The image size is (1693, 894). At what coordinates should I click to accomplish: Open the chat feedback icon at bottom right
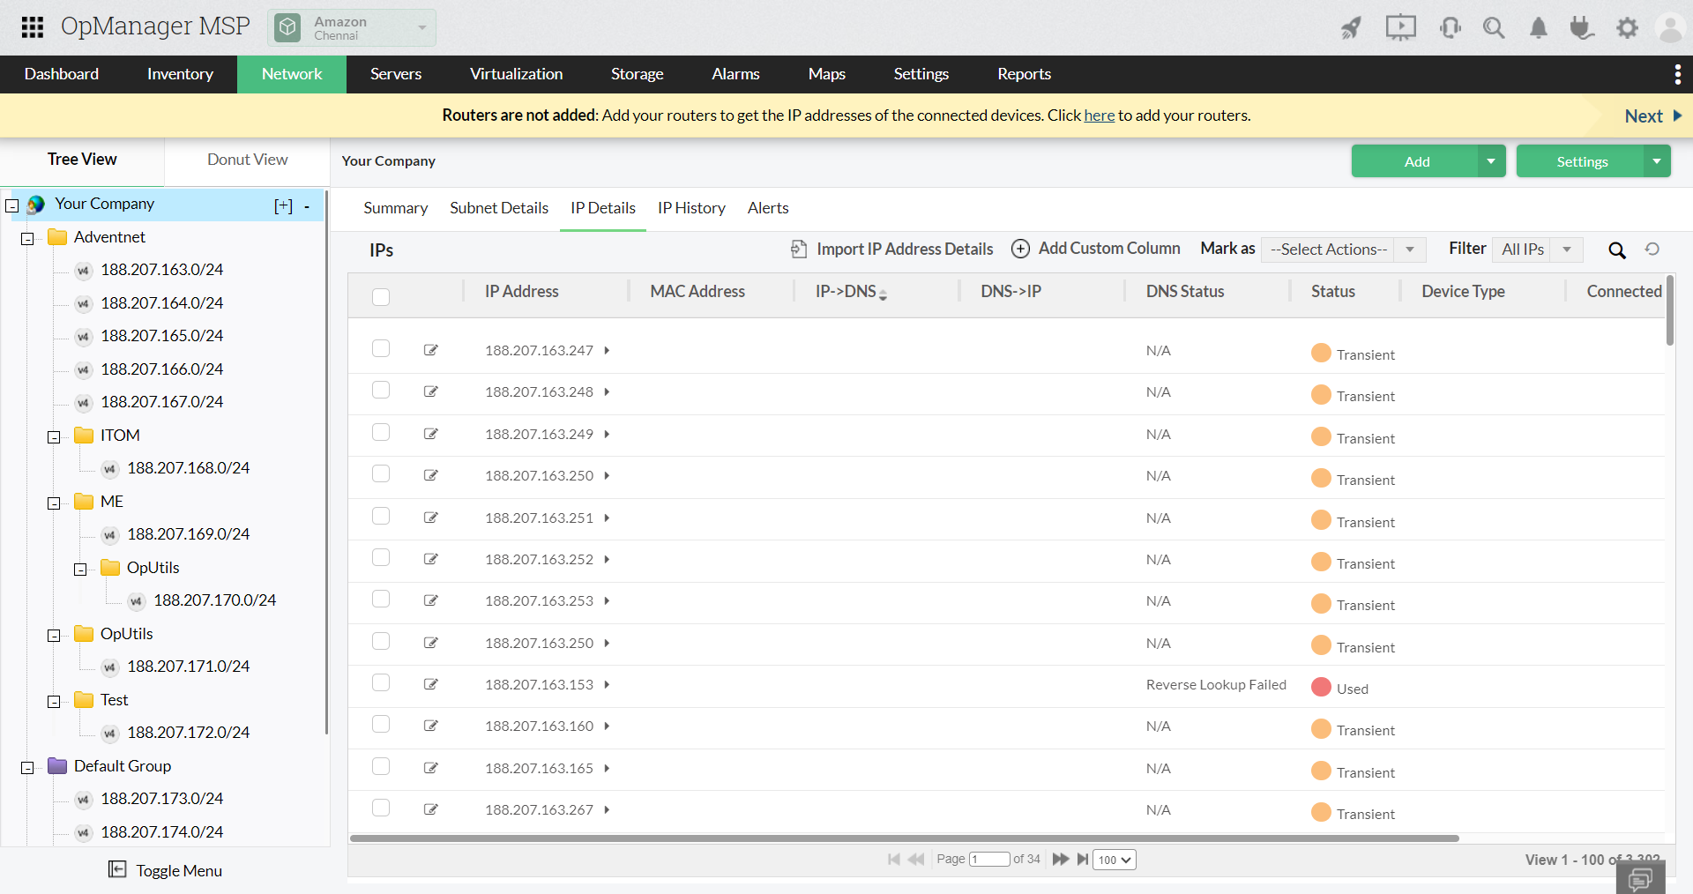tap(1641, 878)
